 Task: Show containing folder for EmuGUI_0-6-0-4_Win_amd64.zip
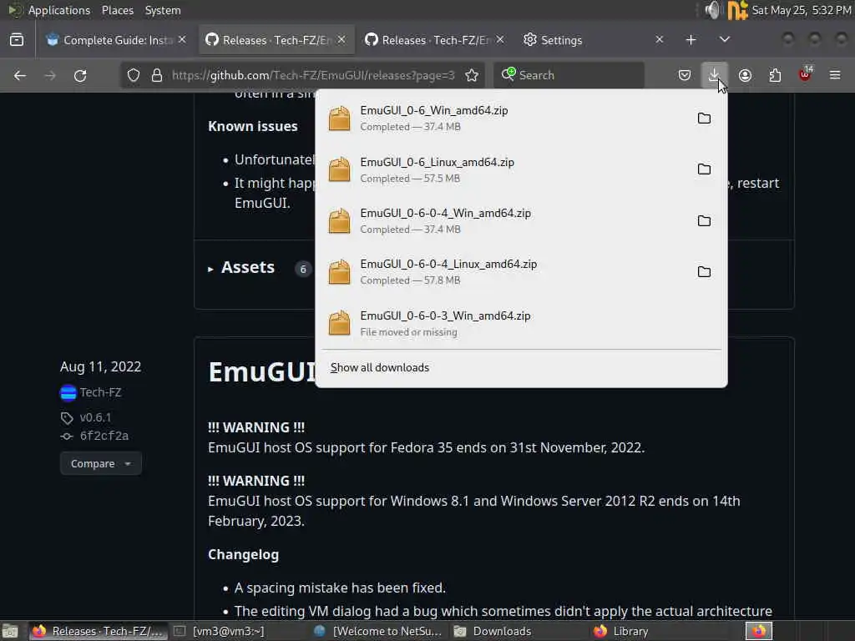tap(704, 220)
